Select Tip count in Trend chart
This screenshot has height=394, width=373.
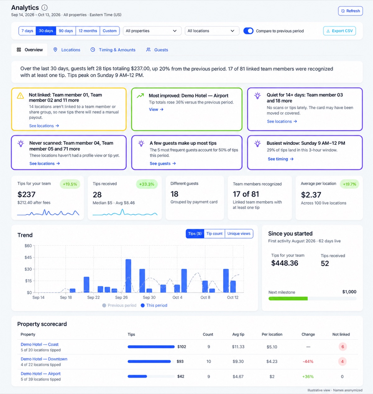(214, 234)
